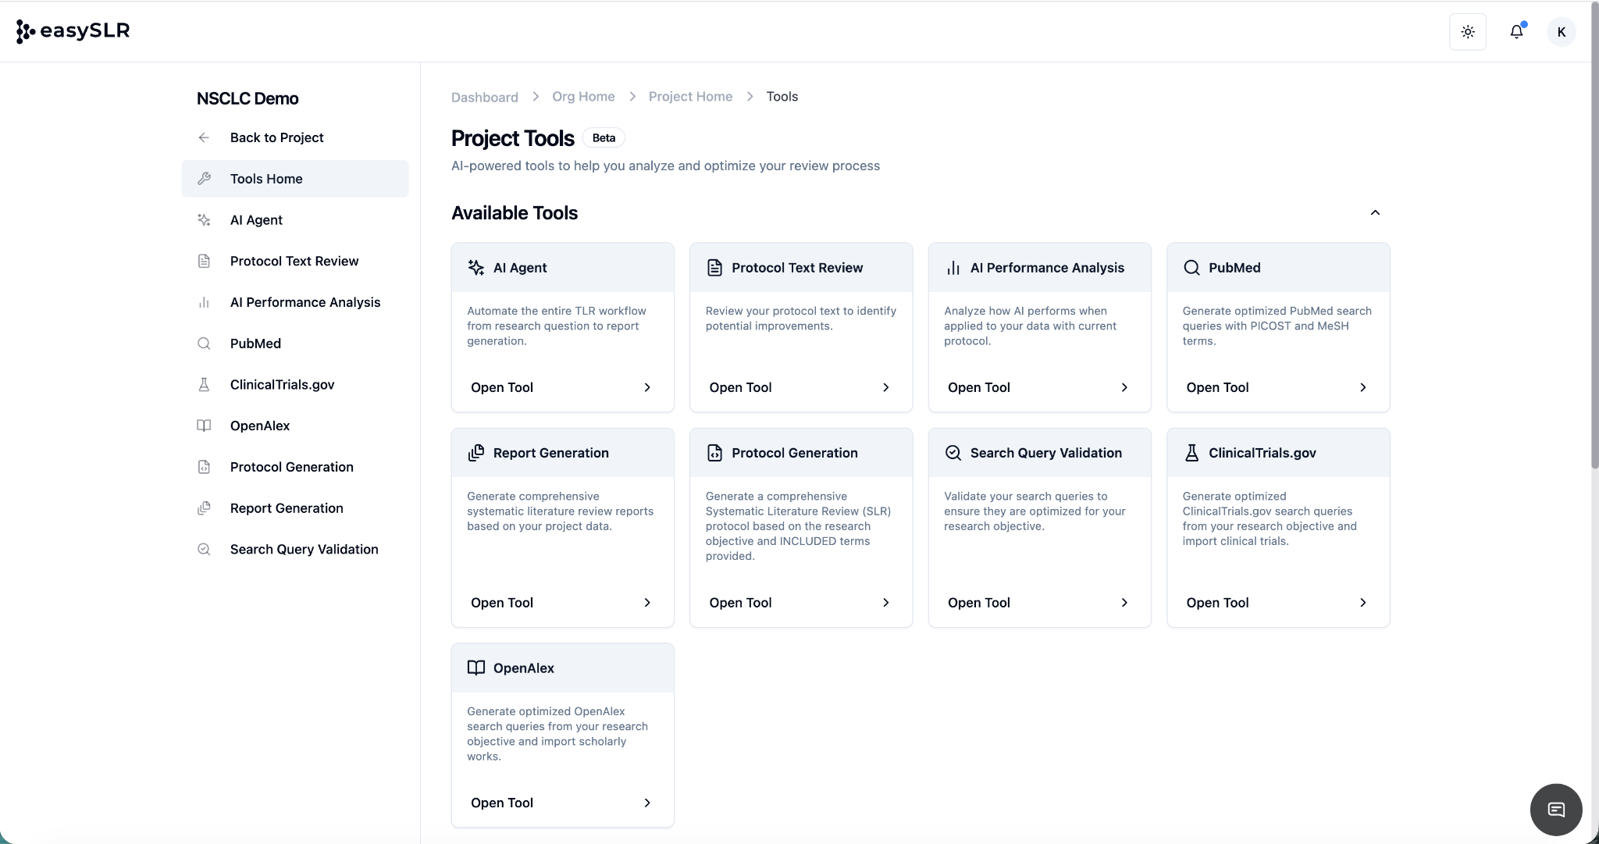Image resolution: width=1599 pixels, height=844 pixels.
Task: Click the book icon beside OpenAlex in sidebar
Action: click(204, 426)
